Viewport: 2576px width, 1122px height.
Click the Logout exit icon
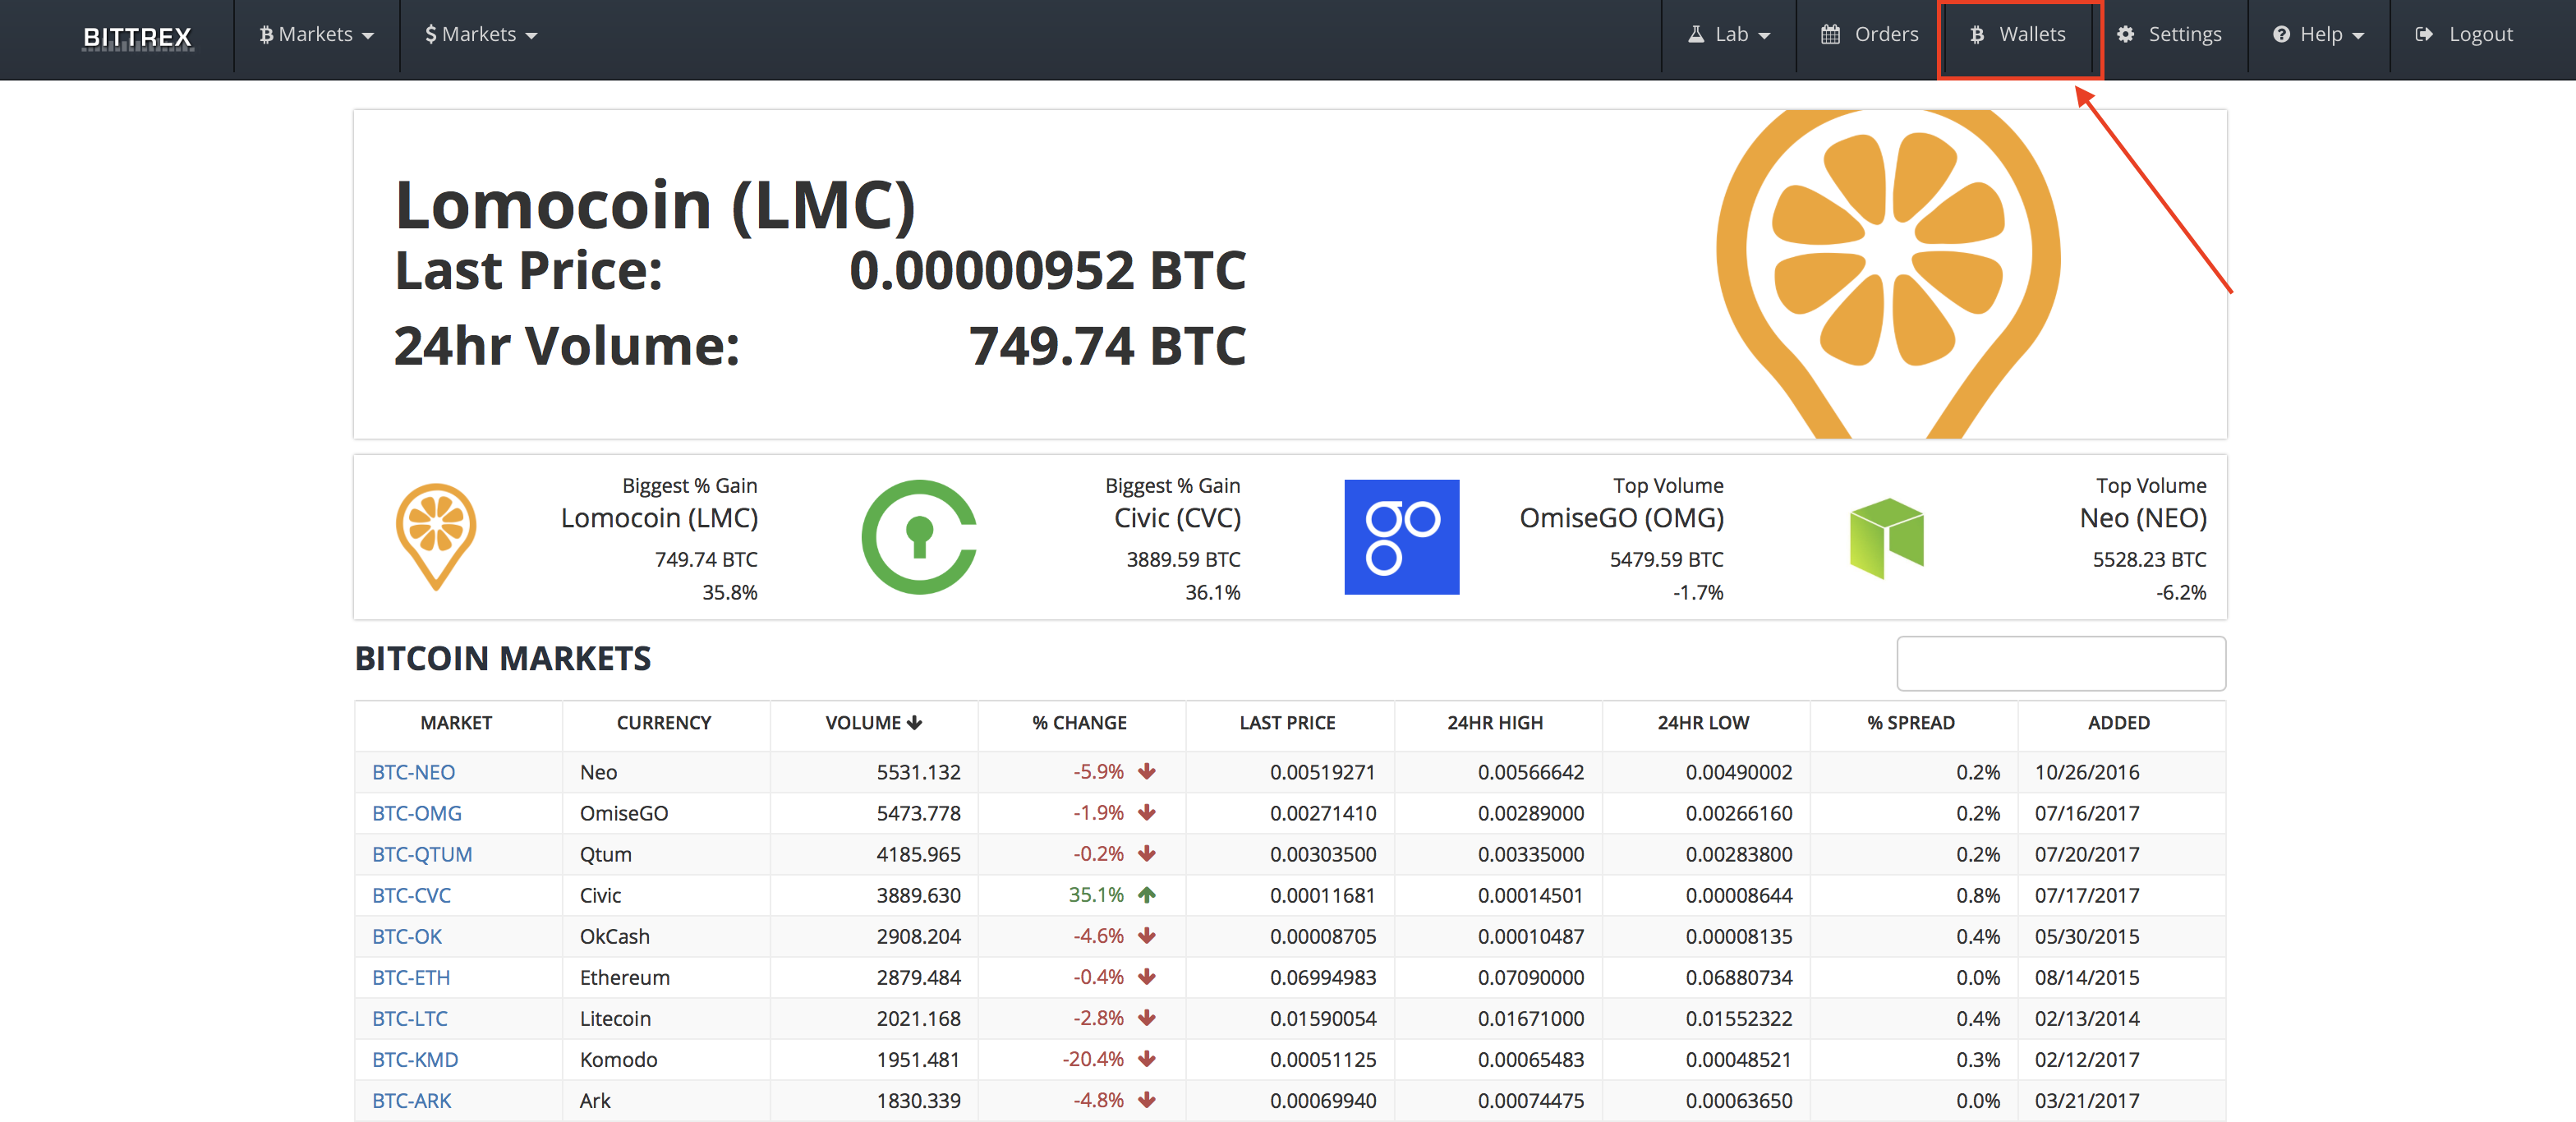(2424, 35)
